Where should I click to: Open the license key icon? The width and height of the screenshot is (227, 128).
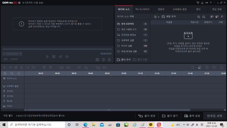coord(206,3)
